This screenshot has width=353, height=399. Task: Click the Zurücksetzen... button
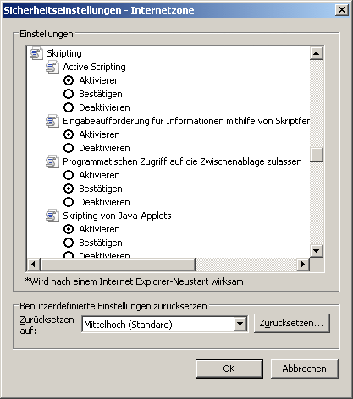pos(292,323)
